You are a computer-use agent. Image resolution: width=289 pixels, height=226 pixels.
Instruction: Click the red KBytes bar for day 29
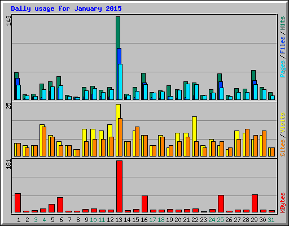pos(255,203)
